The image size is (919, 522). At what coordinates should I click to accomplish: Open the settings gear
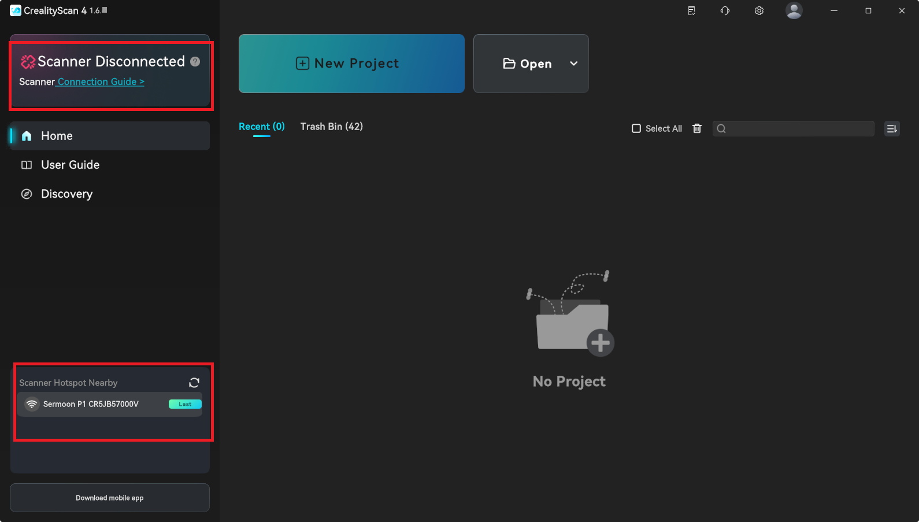point(759,11)
